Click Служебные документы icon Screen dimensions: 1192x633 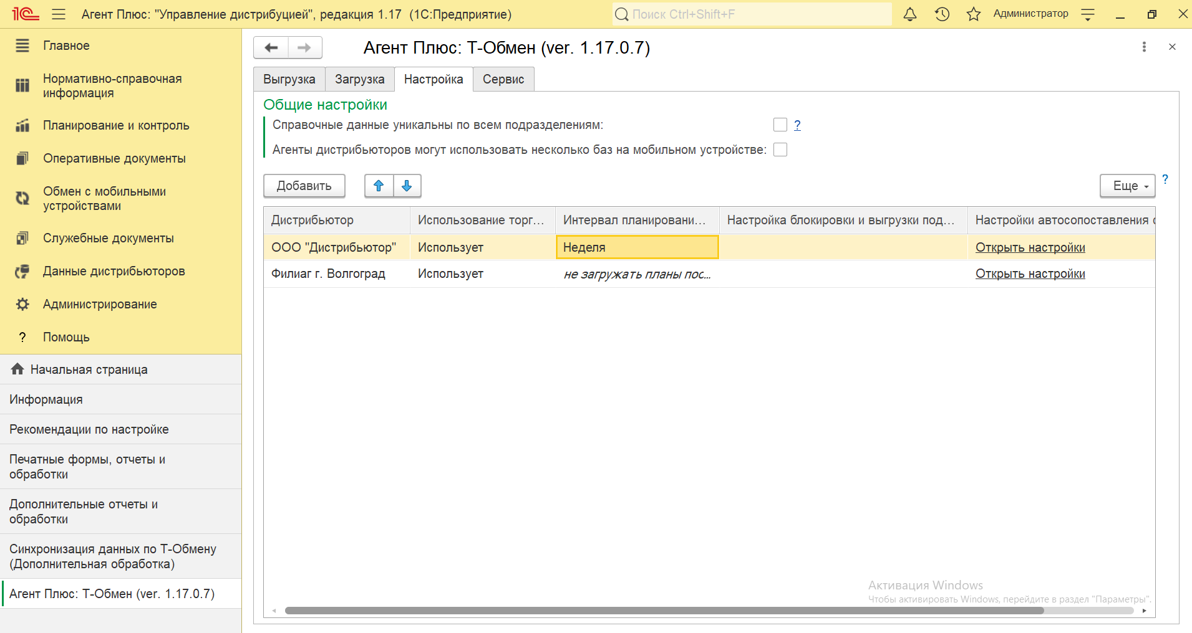(22, 238)
